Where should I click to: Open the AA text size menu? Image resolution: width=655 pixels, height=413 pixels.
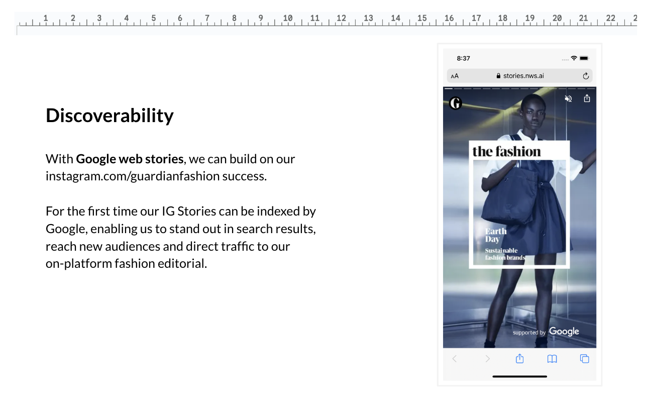tap(455, 76)
